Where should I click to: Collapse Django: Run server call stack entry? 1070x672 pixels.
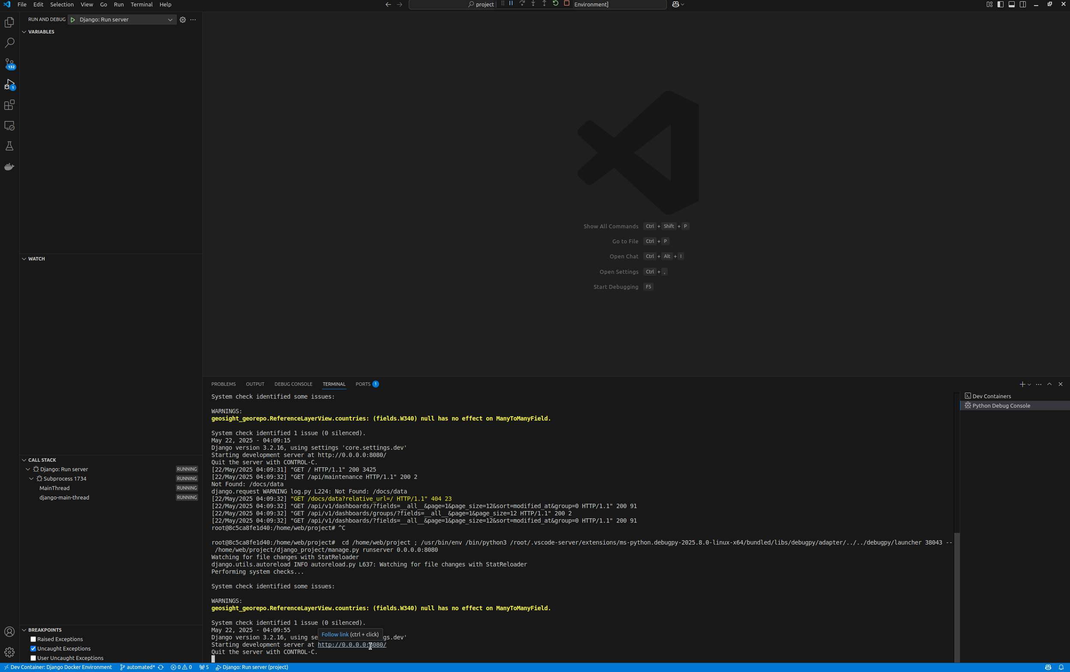tap(27, 469)
